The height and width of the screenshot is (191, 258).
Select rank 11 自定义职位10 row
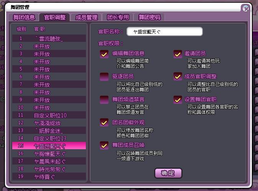click(49, 115)
